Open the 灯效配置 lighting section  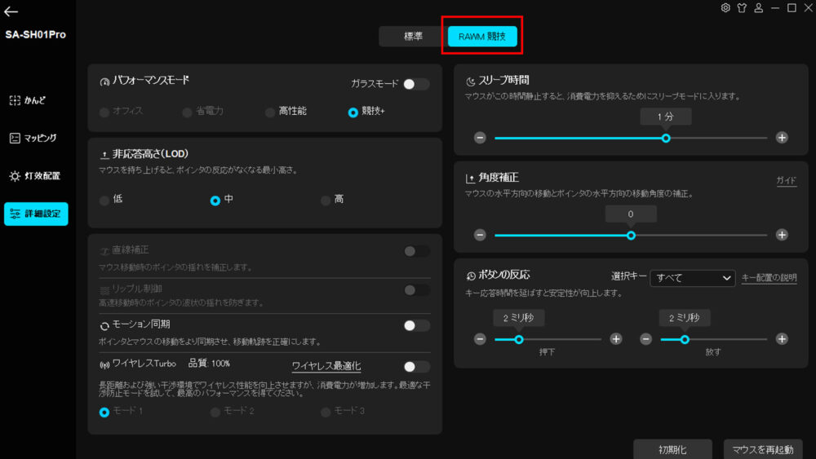coord(34,176)
